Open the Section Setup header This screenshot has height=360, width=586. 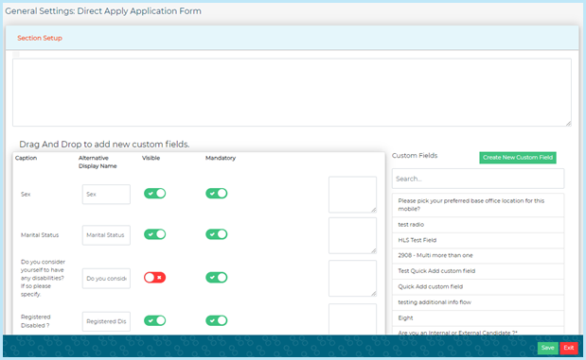tap(40, 38)
